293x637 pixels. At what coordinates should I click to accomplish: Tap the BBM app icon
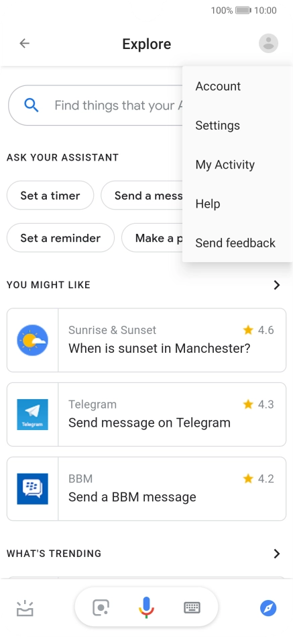[32, 489]
